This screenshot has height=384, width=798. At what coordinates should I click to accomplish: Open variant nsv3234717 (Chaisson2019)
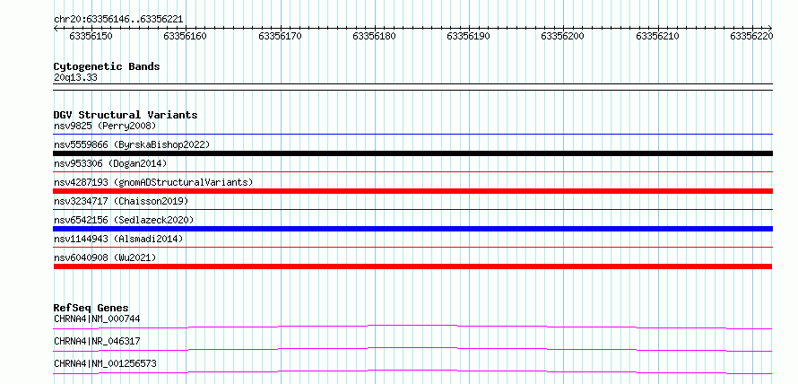121,201
